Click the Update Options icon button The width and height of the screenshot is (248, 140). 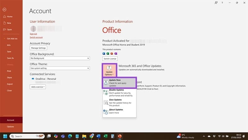click(x=109, y=70)
